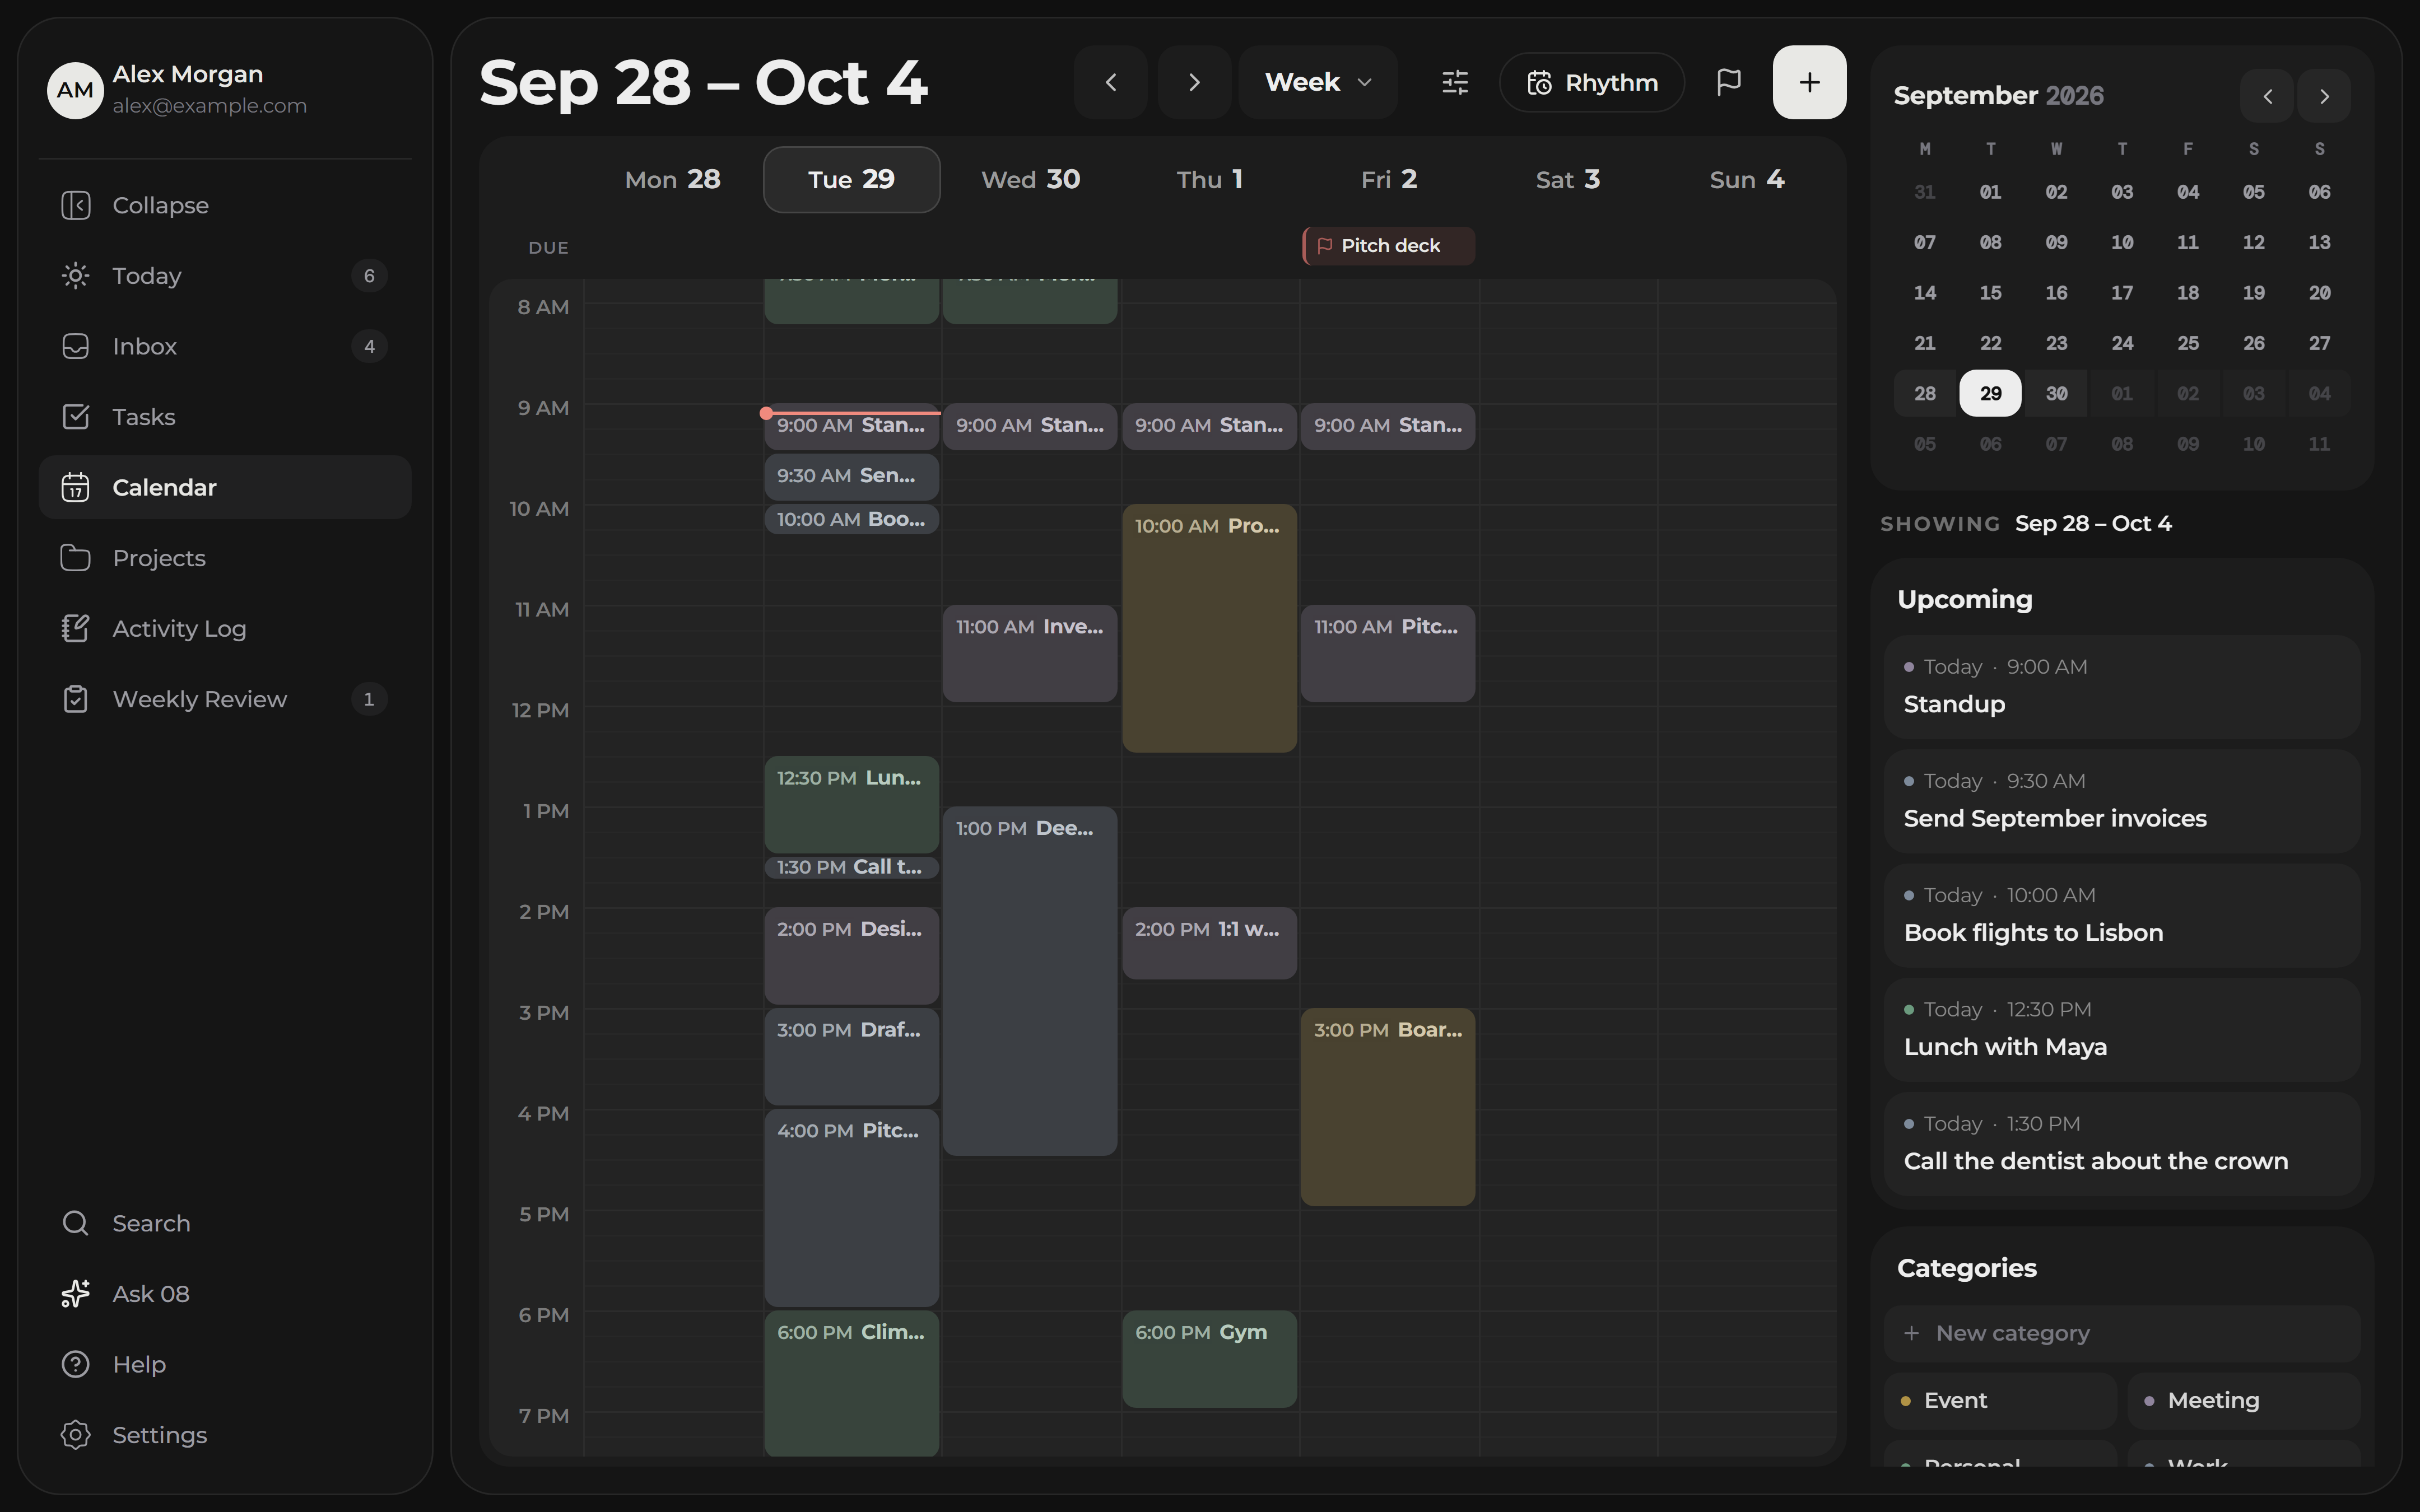This screenshot has width=2420, height=1512.
Task: Select Wed 30 day header
Action: pos(1031,180)
